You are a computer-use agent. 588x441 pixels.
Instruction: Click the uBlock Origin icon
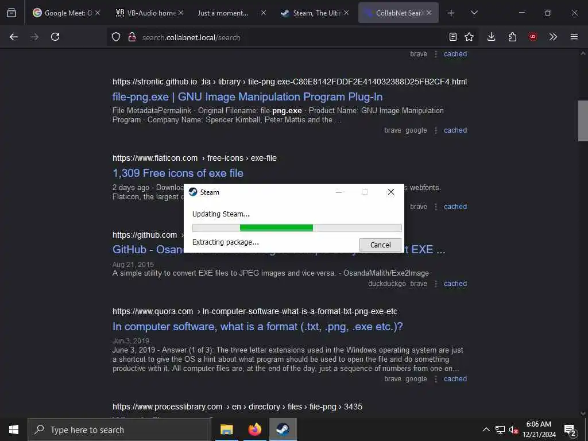pos(533,37)
